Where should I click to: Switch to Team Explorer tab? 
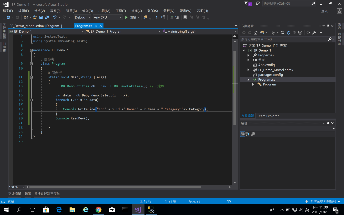[268, 116]
